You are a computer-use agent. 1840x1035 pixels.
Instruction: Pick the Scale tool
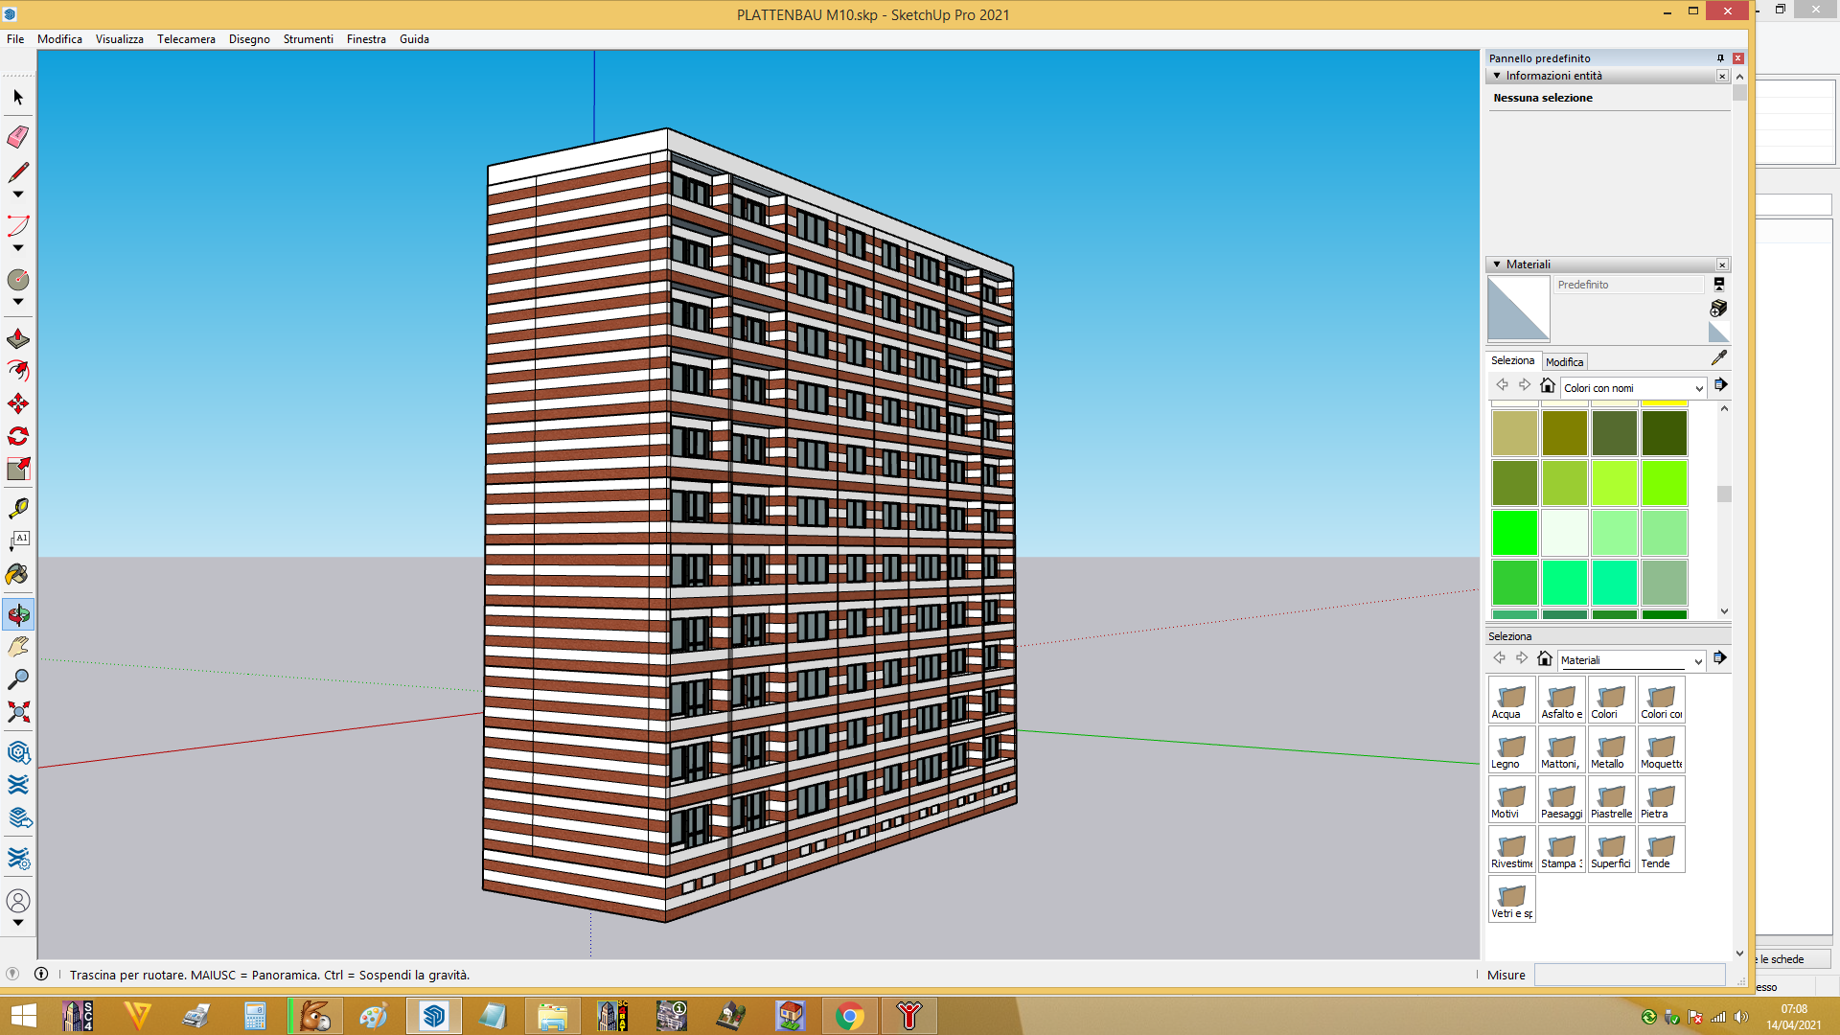click(x=18, y=469)
